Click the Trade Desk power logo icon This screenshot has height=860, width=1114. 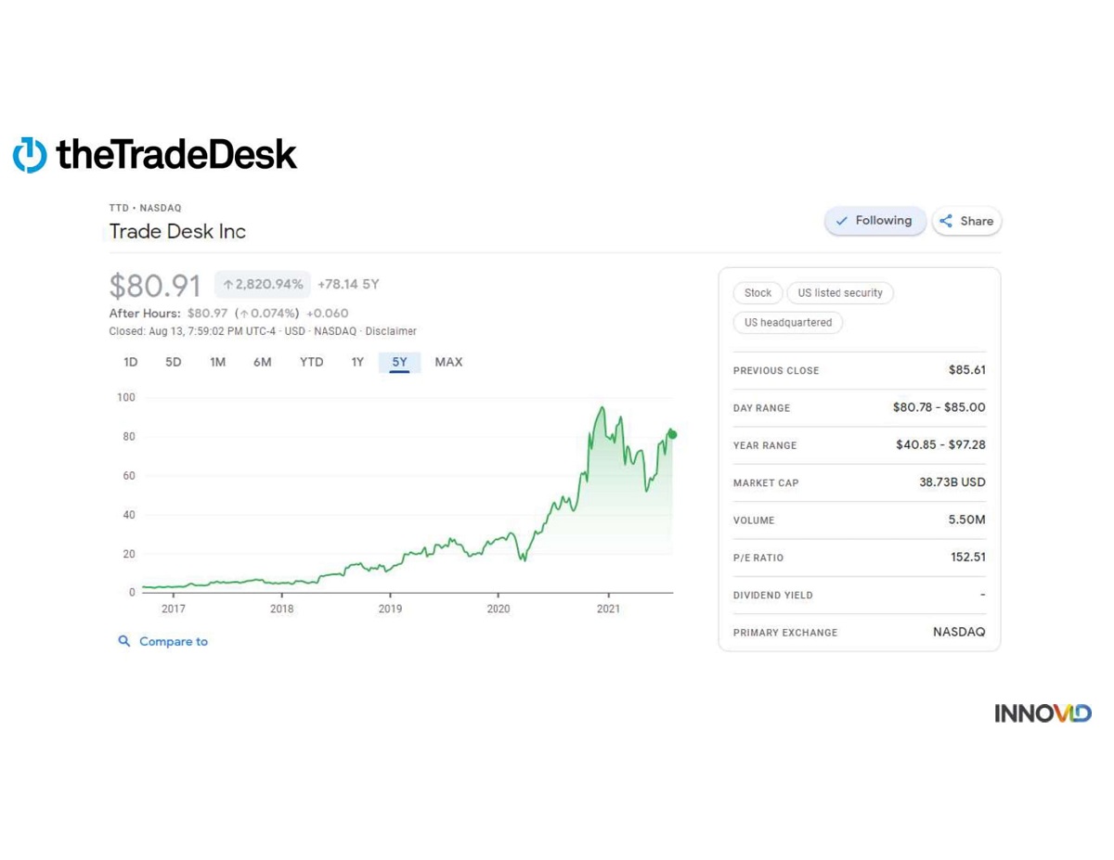(30, 155)
